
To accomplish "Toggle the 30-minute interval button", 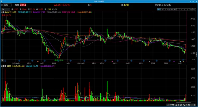I will point(191,9).
